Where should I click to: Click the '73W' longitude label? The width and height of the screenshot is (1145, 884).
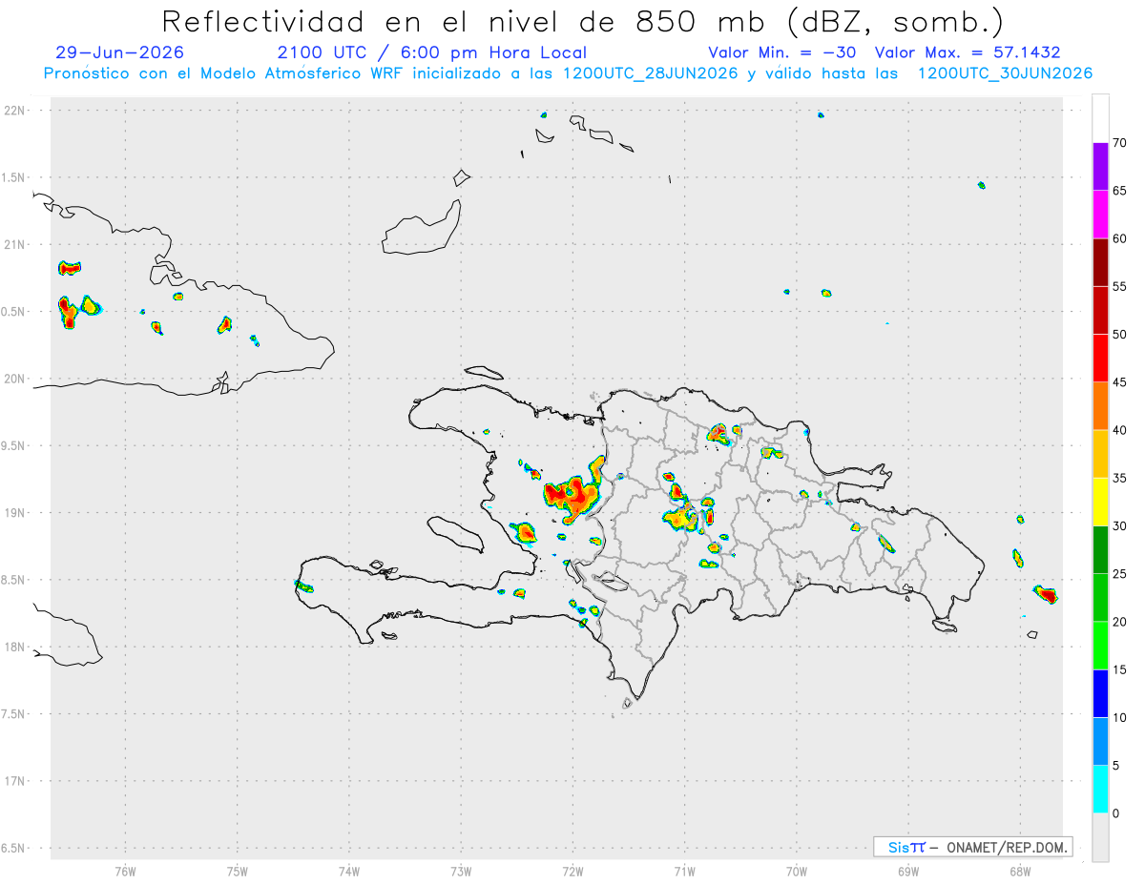461,872
